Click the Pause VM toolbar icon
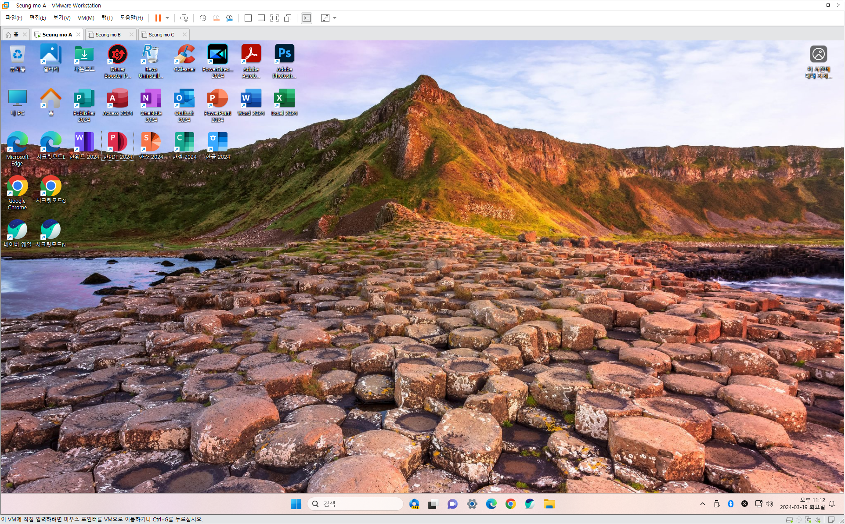The height and width of the screenshot is (524, 845). pos(158,18)
